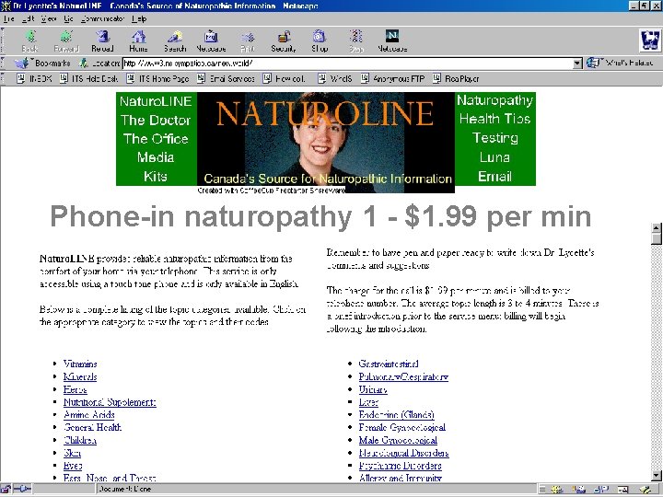Open the RealPlayer bookmark
Screen dimensions: 663x497
coord(456,78)
